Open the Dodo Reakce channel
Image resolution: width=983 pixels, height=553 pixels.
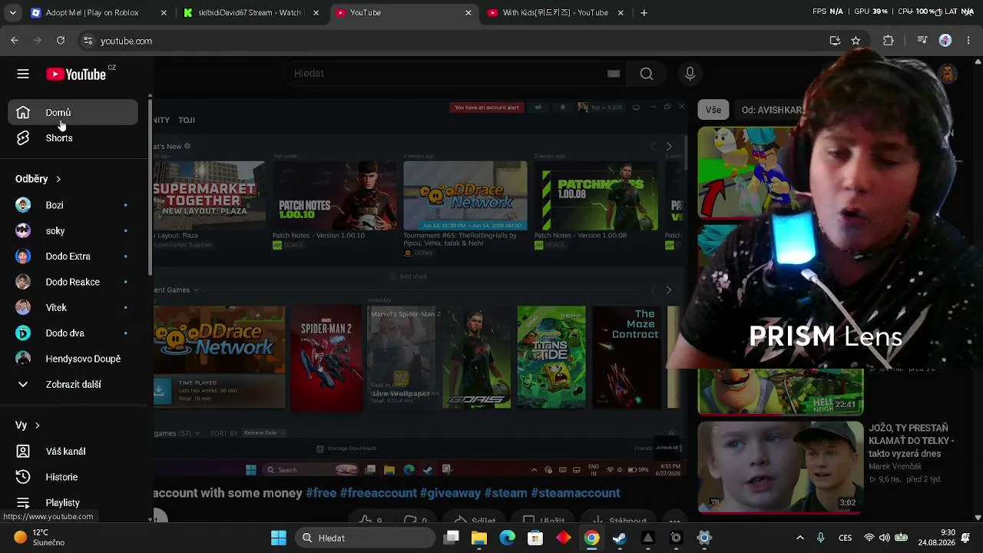click(73, 282)
